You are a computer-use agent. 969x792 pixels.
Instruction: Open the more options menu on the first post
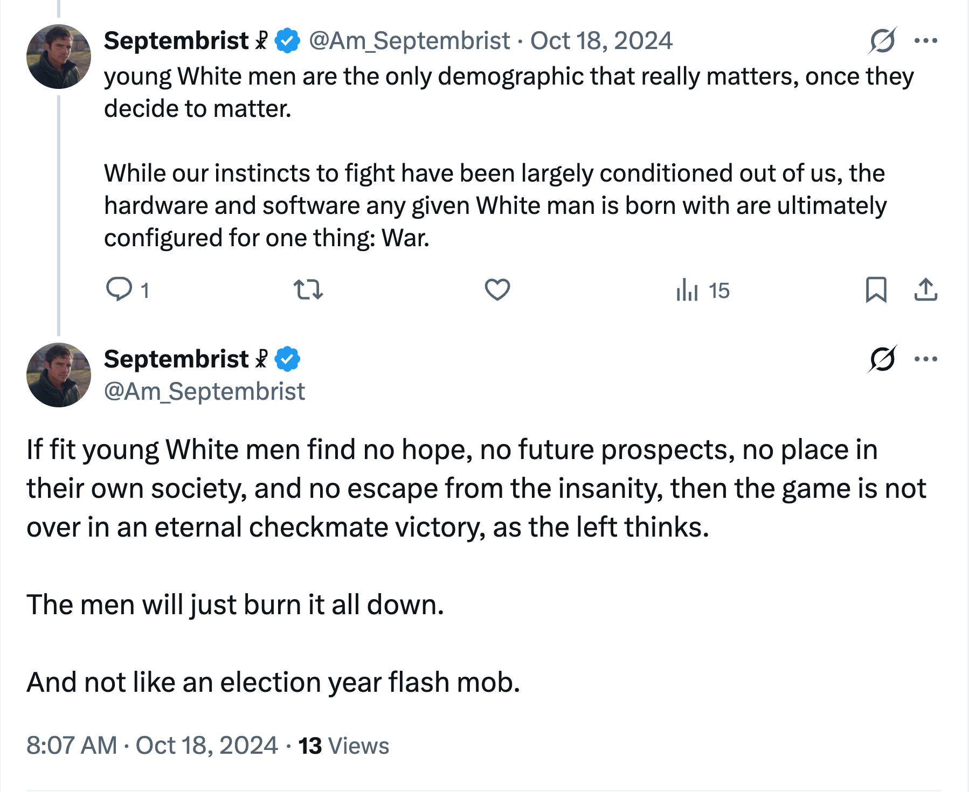tap(926, 40)
